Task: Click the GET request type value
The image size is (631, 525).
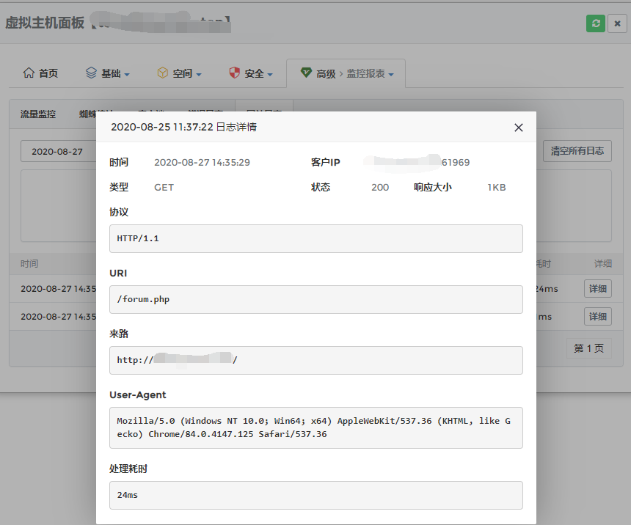Action: coord(164,188)
